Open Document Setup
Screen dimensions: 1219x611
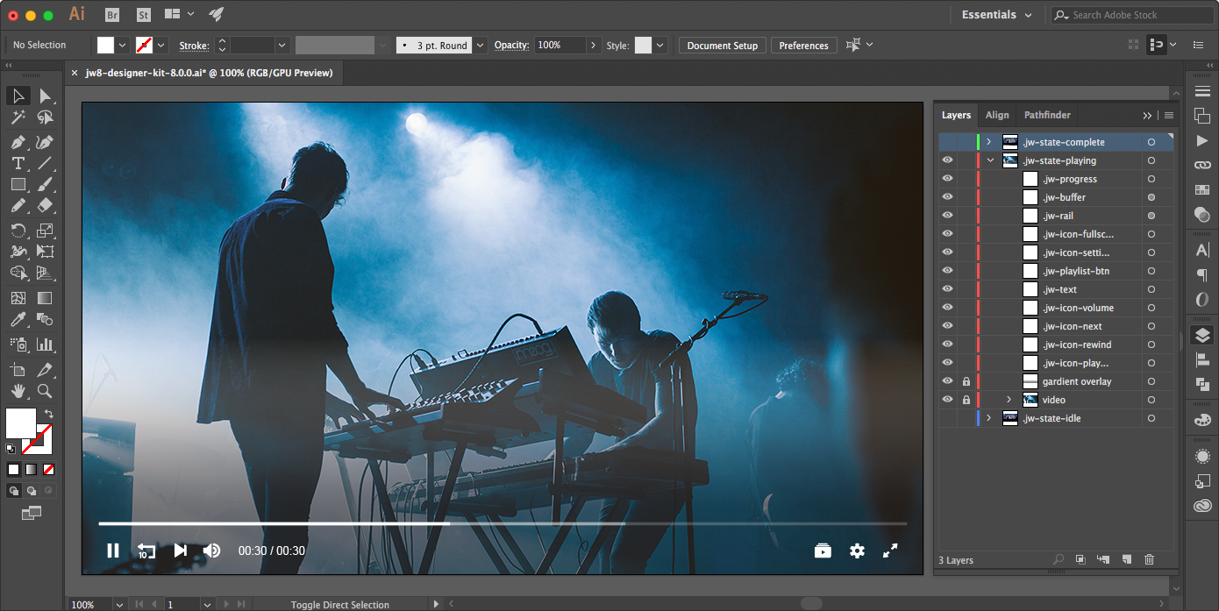(x=722, y=46)
